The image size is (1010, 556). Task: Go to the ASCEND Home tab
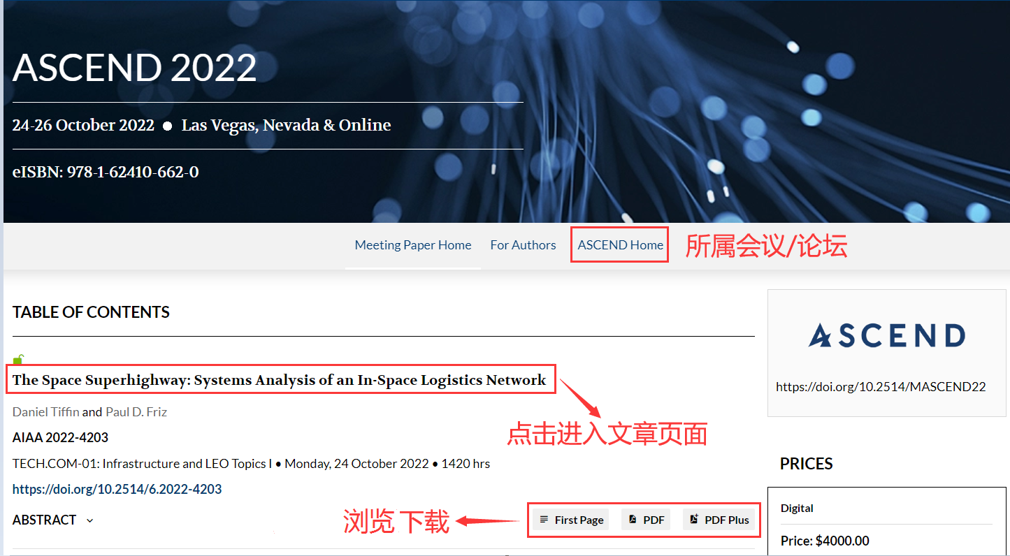(620, 245)
